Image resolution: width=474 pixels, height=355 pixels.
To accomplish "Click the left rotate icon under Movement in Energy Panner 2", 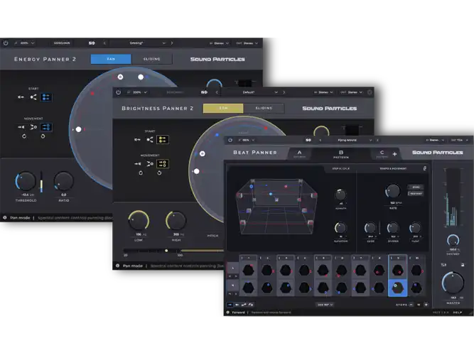I will click(24, 136).
